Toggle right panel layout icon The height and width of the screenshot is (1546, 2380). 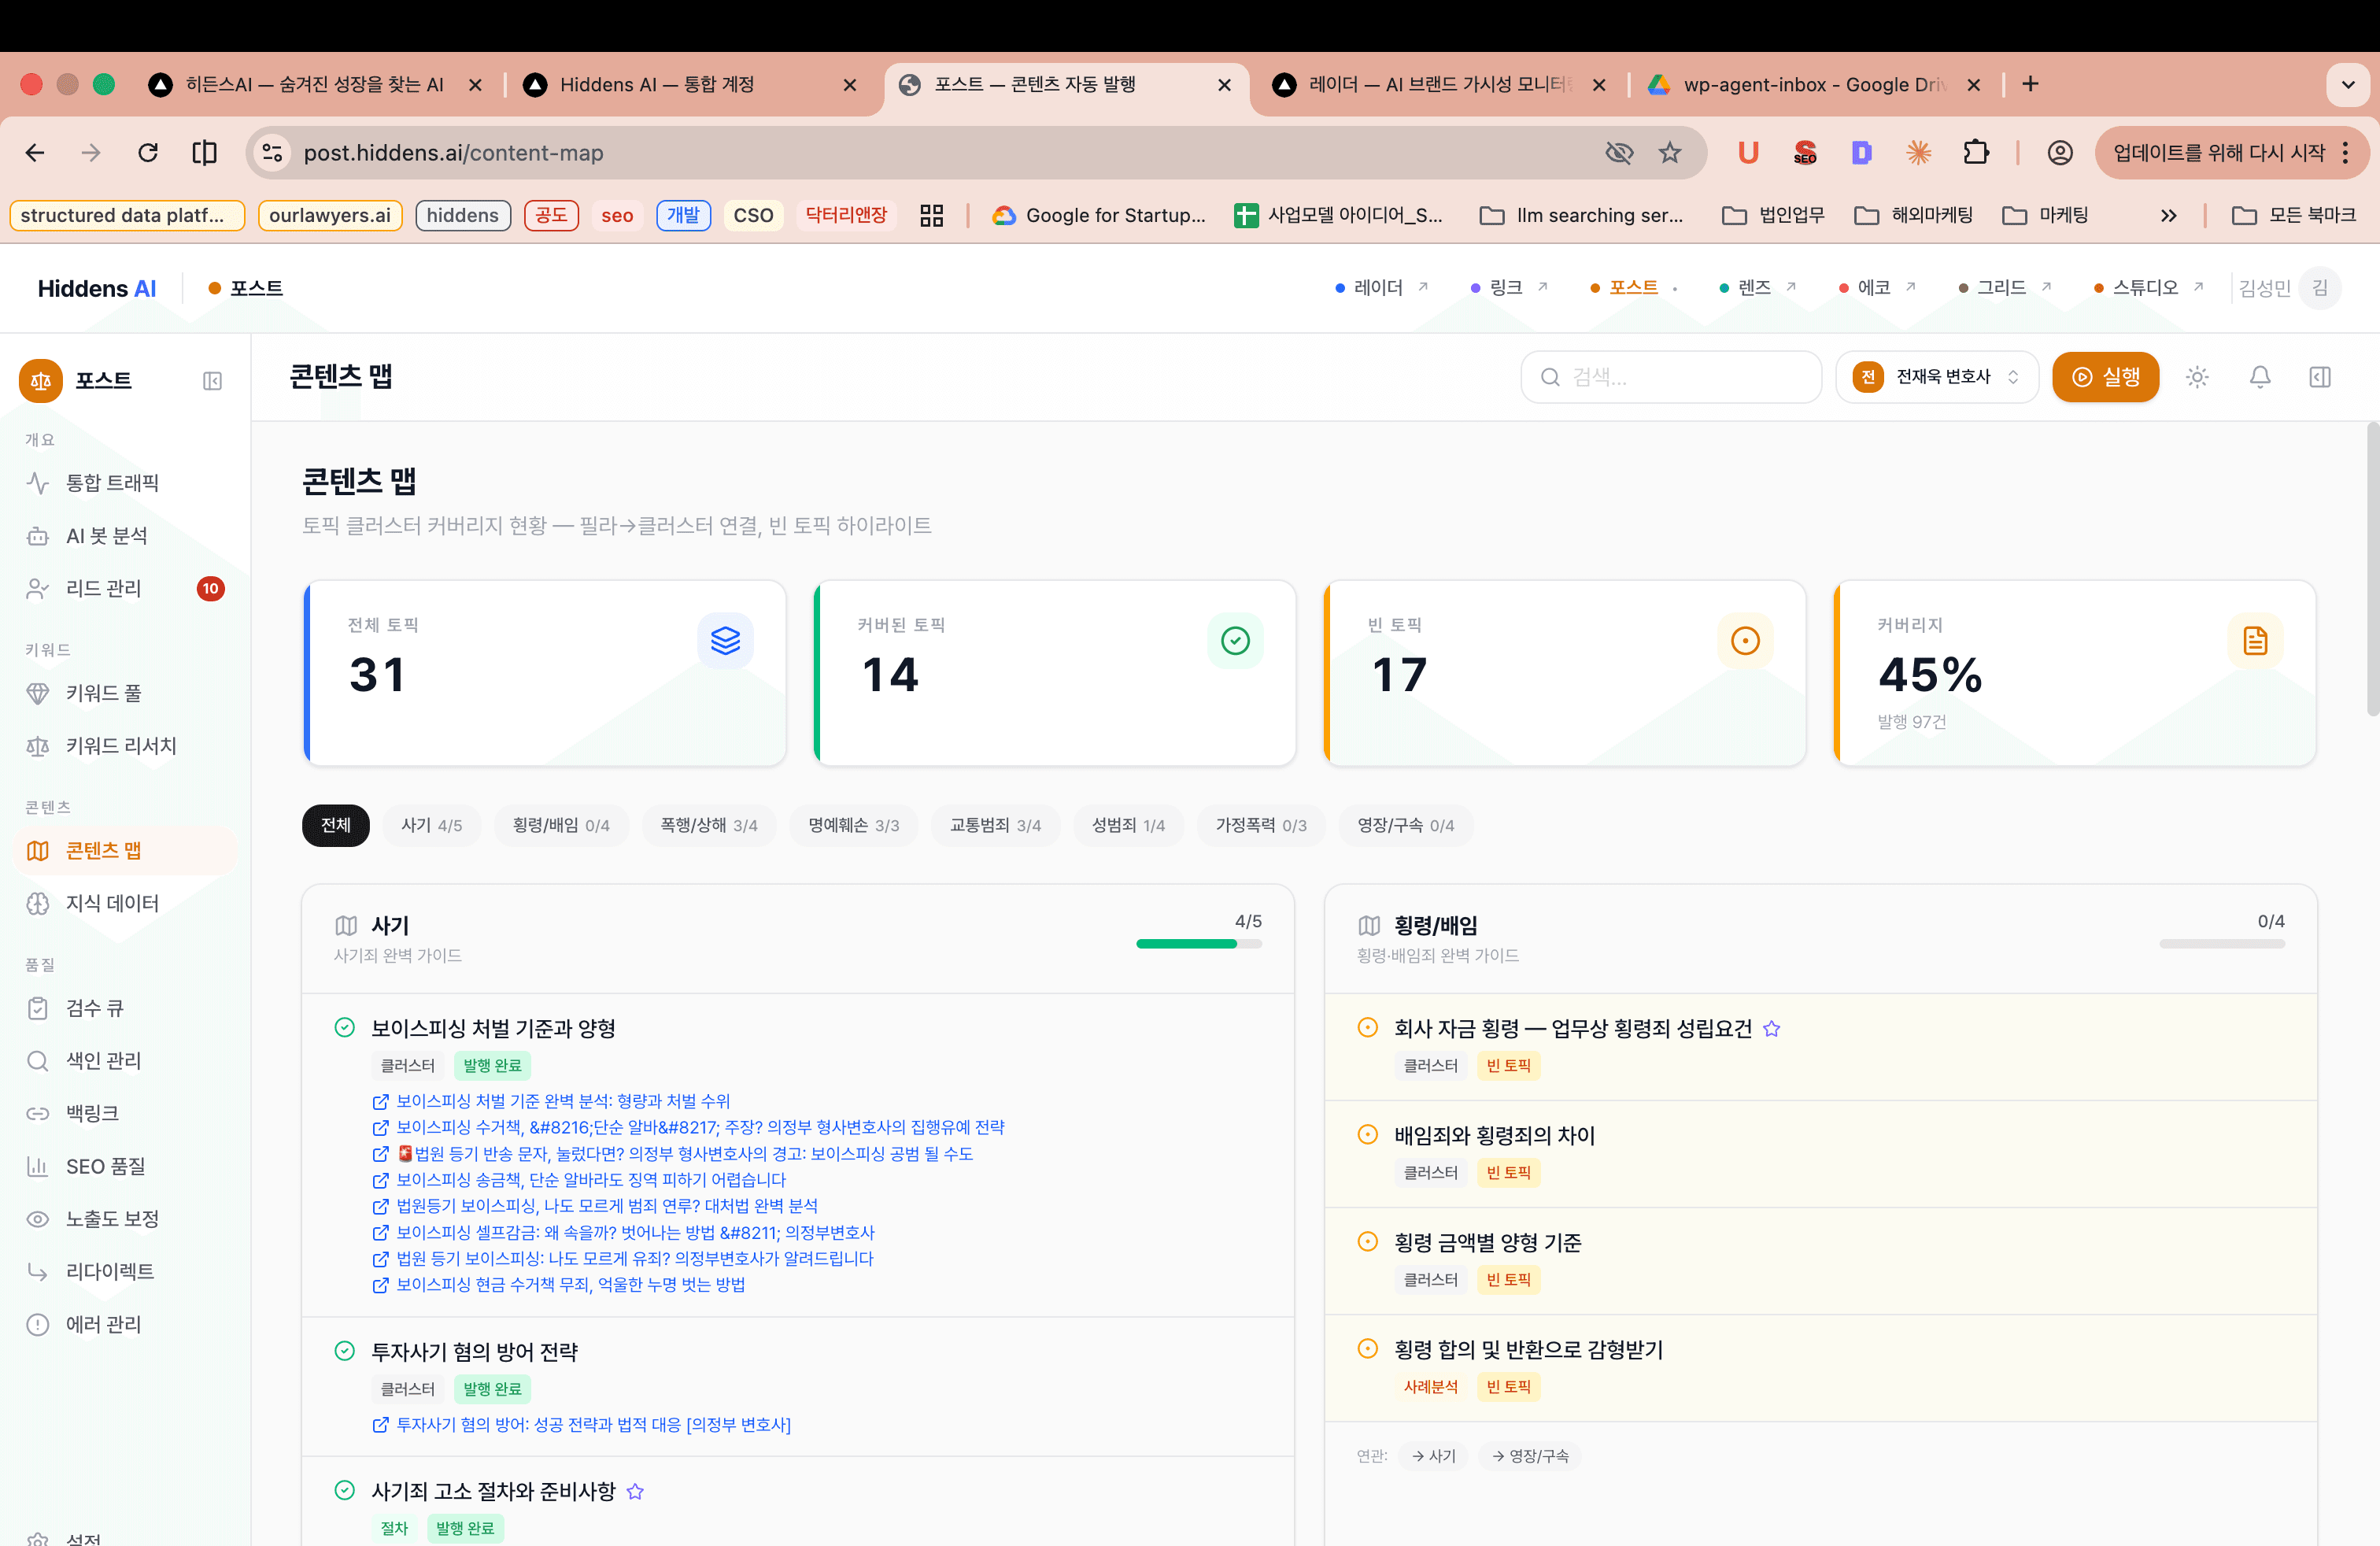click(2319, 377)
